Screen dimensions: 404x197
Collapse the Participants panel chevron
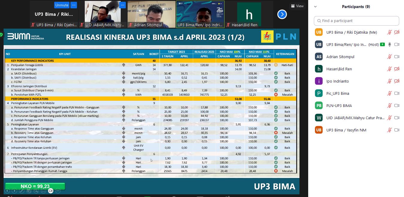pos(315,7)
